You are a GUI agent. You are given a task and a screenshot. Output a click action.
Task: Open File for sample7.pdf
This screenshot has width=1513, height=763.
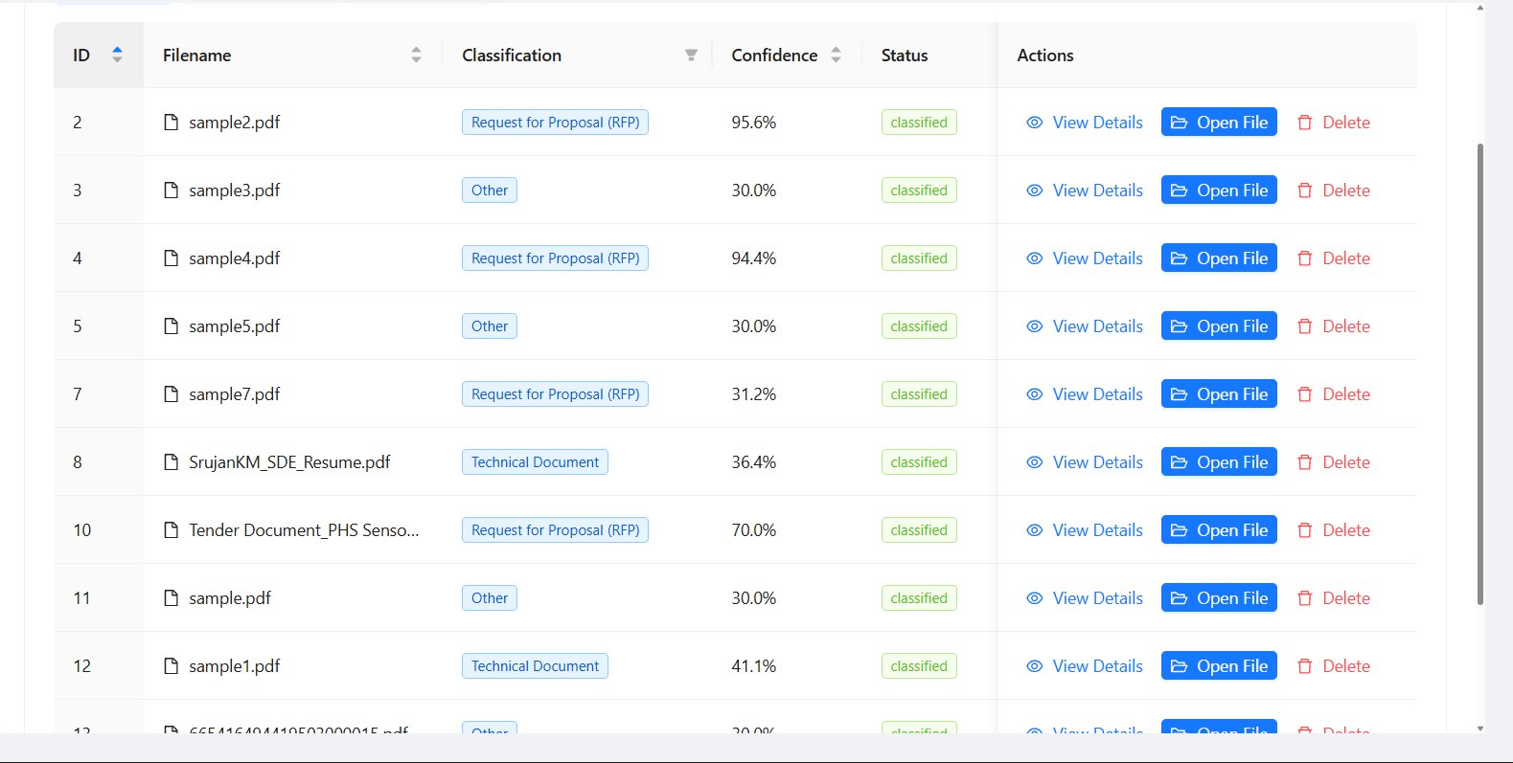click(1219, 393)
